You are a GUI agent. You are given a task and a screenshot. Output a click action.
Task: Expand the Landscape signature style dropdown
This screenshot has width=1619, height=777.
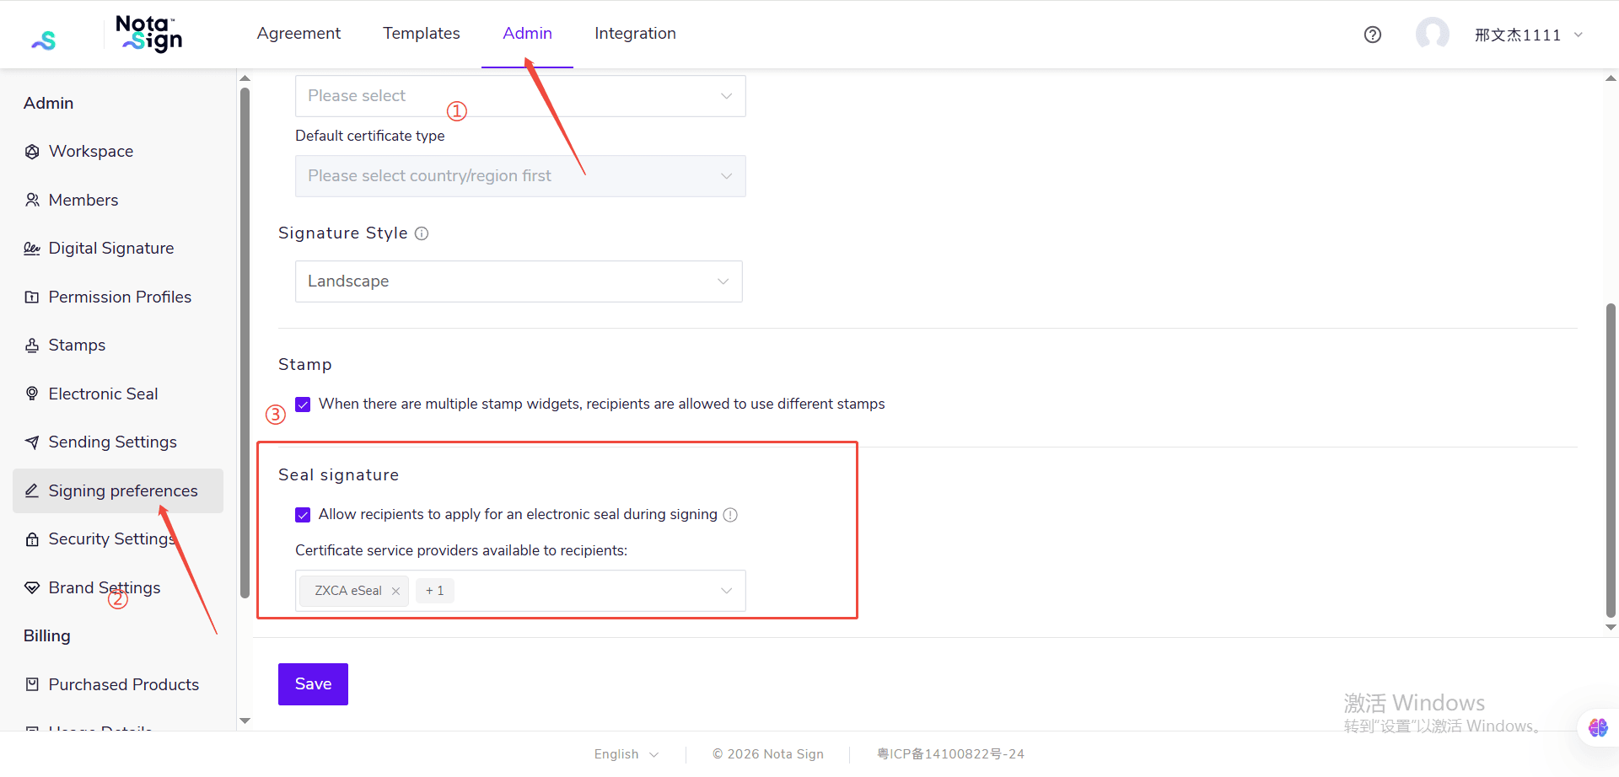(x=519, y=281)
